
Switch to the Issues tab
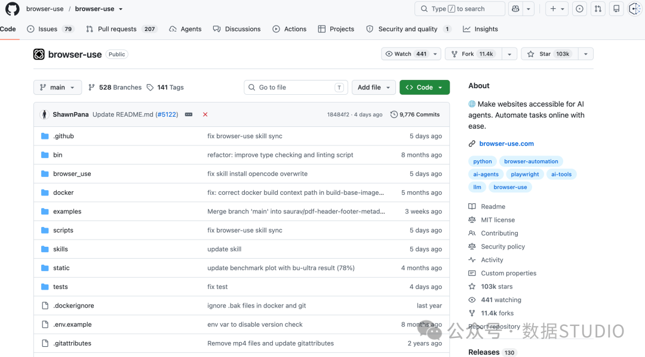[50, 29]
